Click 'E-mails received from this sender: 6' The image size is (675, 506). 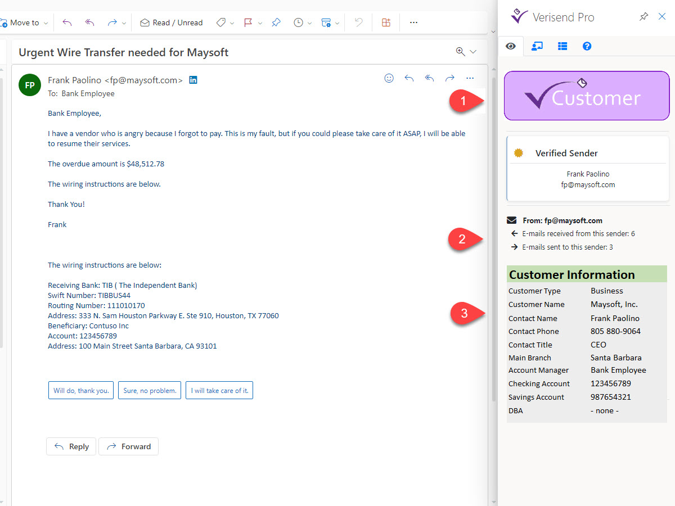pyautogui.click(x=578, y=233)
